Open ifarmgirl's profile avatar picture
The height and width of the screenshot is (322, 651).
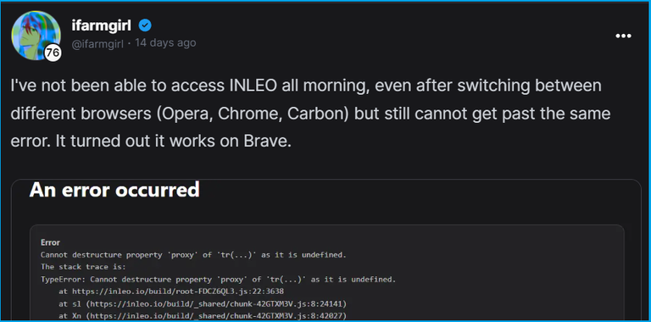36,36
